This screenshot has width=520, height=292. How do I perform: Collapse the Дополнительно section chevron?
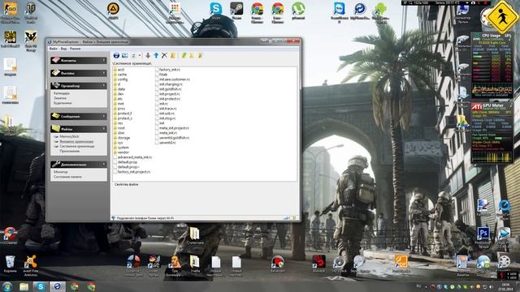pos(104,165)
